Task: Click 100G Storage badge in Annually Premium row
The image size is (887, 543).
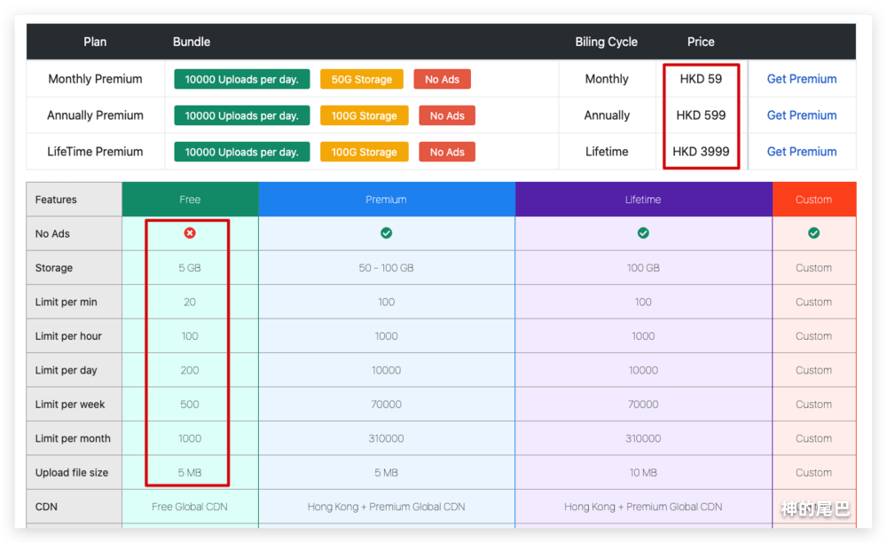Action: point(364,115)
